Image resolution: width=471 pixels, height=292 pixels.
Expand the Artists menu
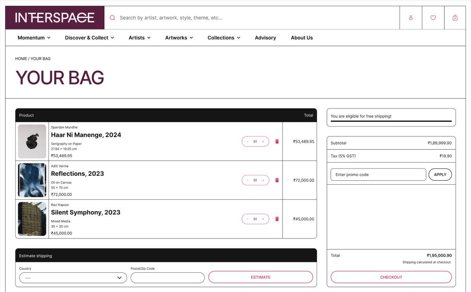pos(140,38)
